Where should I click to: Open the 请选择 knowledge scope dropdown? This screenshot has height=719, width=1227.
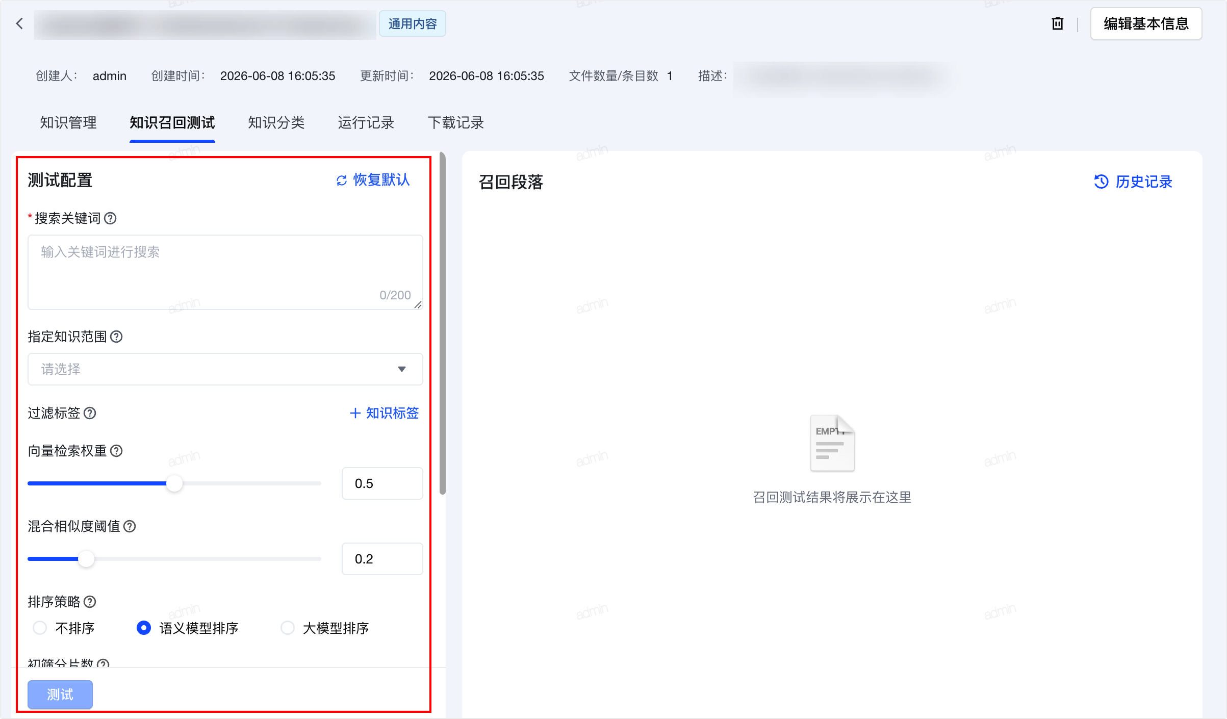pyautogui.click(x=225, y=369)
